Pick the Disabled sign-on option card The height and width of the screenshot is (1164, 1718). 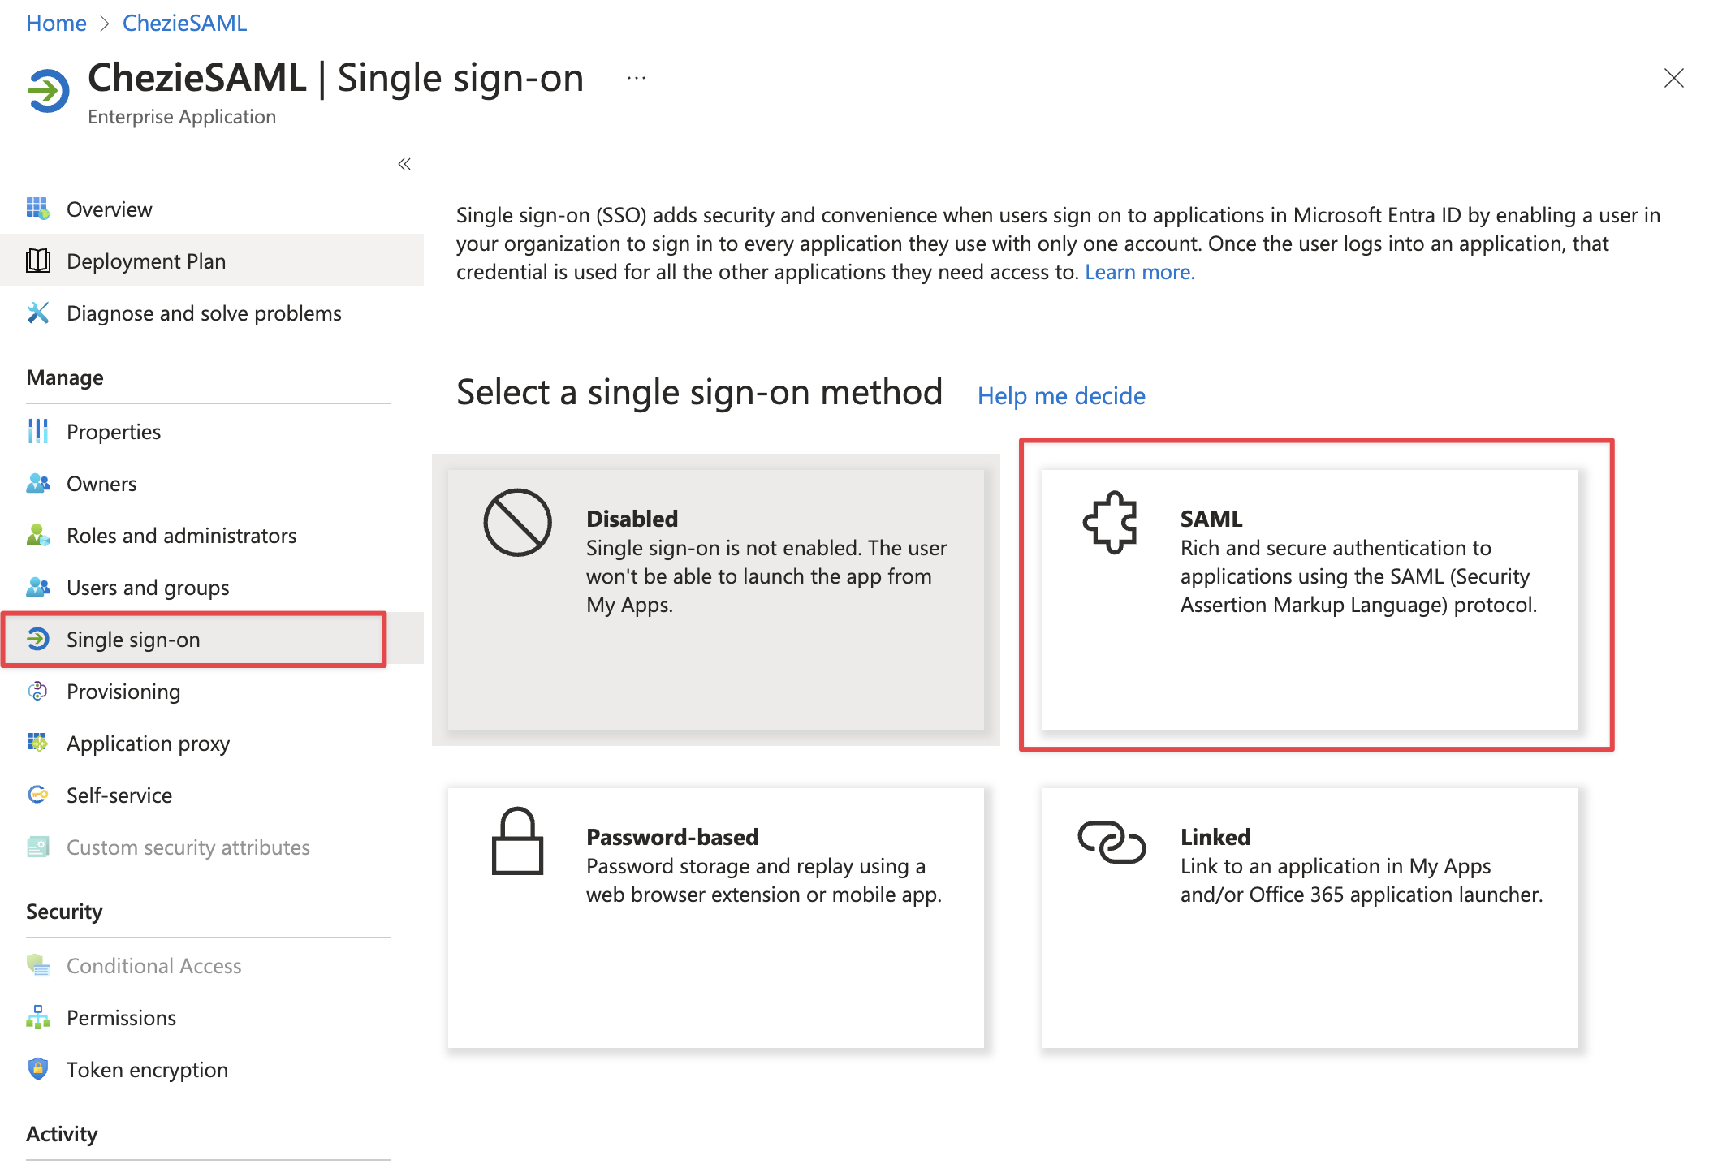715,599
